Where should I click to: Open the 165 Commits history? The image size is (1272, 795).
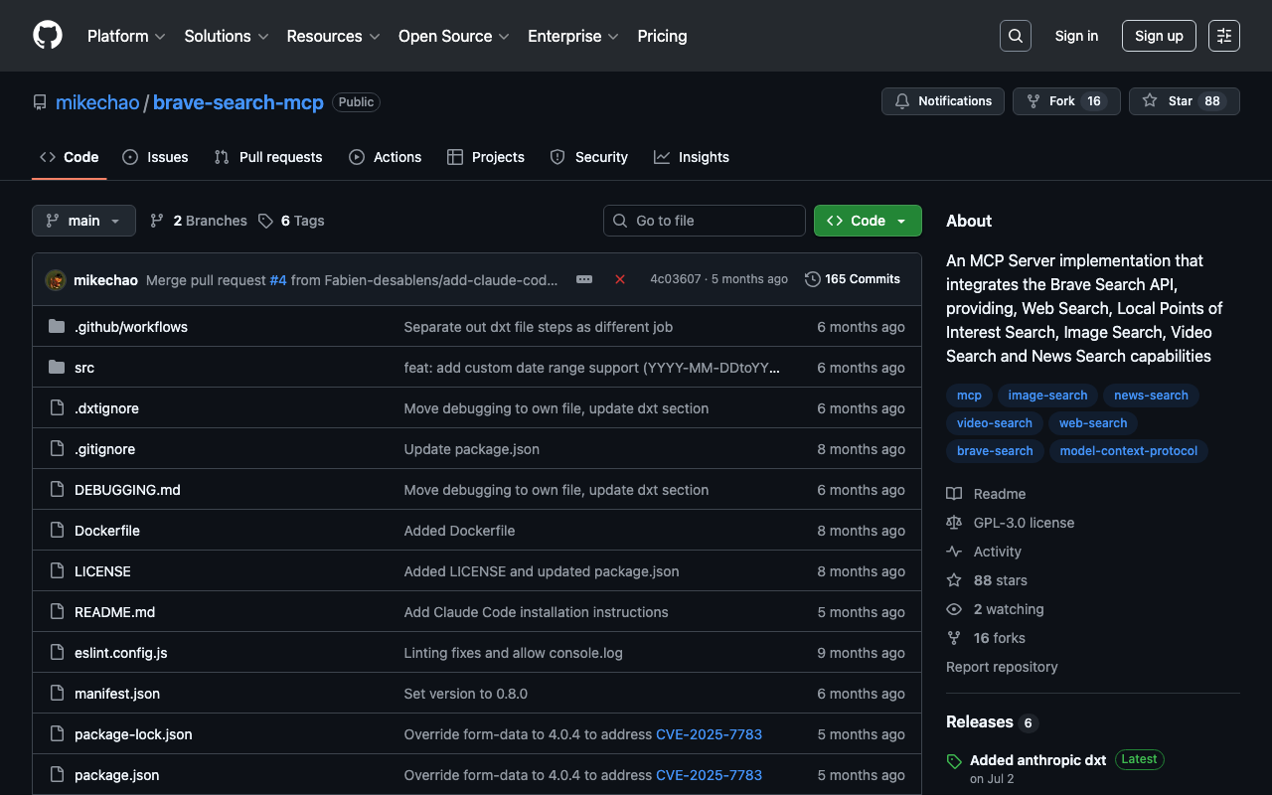click(853, 279)
